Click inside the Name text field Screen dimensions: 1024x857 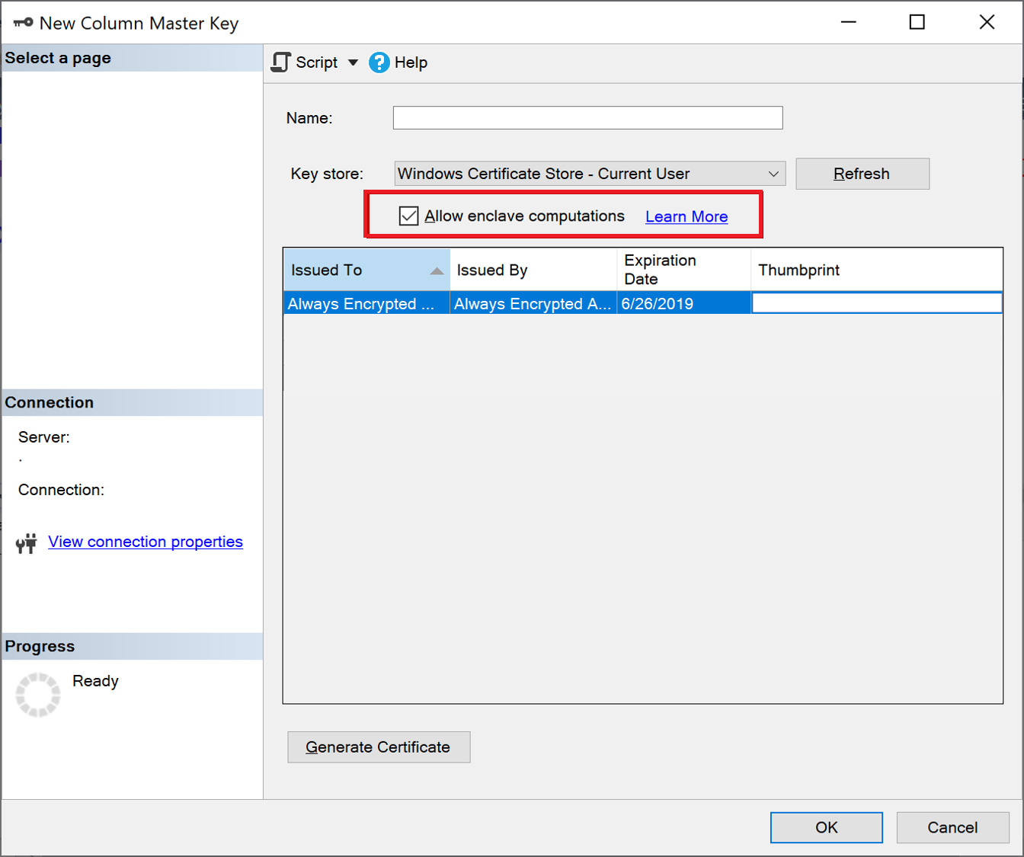[587, 117]
